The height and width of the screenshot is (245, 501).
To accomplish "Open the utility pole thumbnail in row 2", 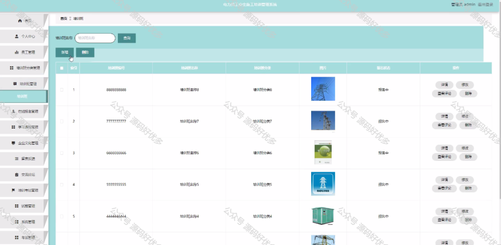I will [x=323, y=120].
